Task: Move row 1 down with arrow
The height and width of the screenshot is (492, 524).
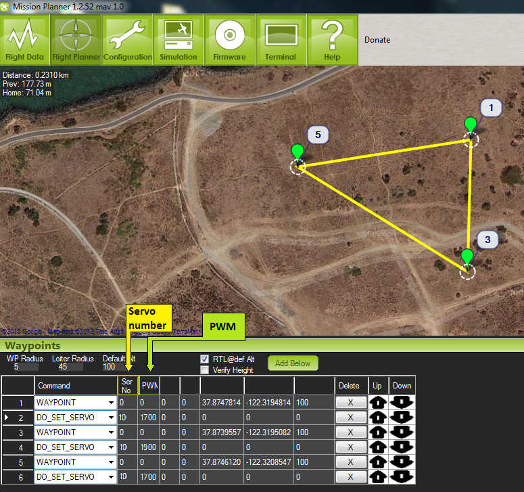Action: pyautogui.click(x=402, y=403)
